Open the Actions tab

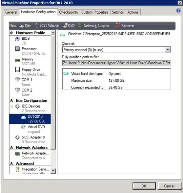point(133,12)
